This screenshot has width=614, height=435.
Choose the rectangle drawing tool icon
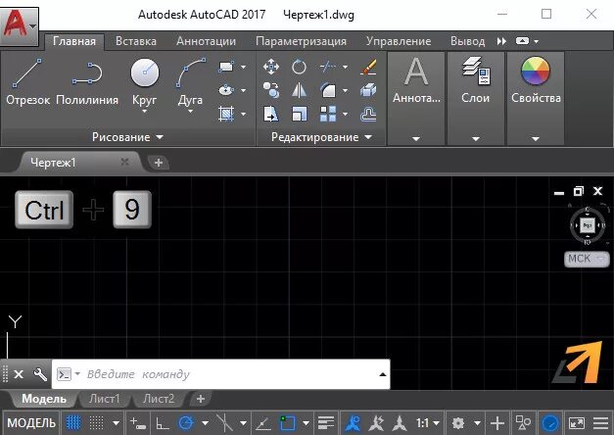click(x=226, y=67)
